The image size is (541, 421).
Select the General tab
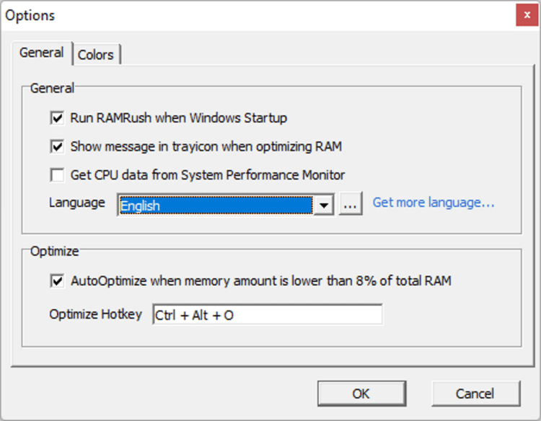pyautogui.click(x=42, y=53)
